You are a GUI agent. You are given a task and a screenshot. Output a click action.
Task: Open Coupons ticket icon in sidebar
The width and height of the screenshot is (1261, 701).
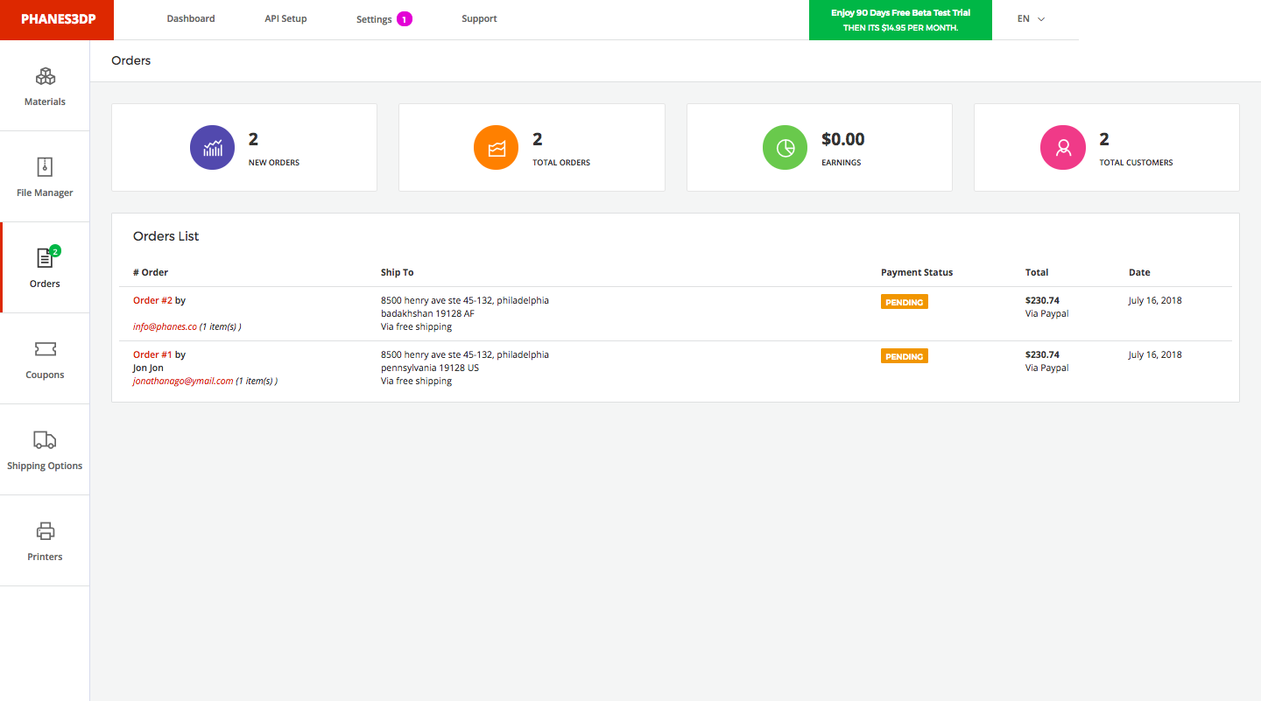[x=45, y=349]
